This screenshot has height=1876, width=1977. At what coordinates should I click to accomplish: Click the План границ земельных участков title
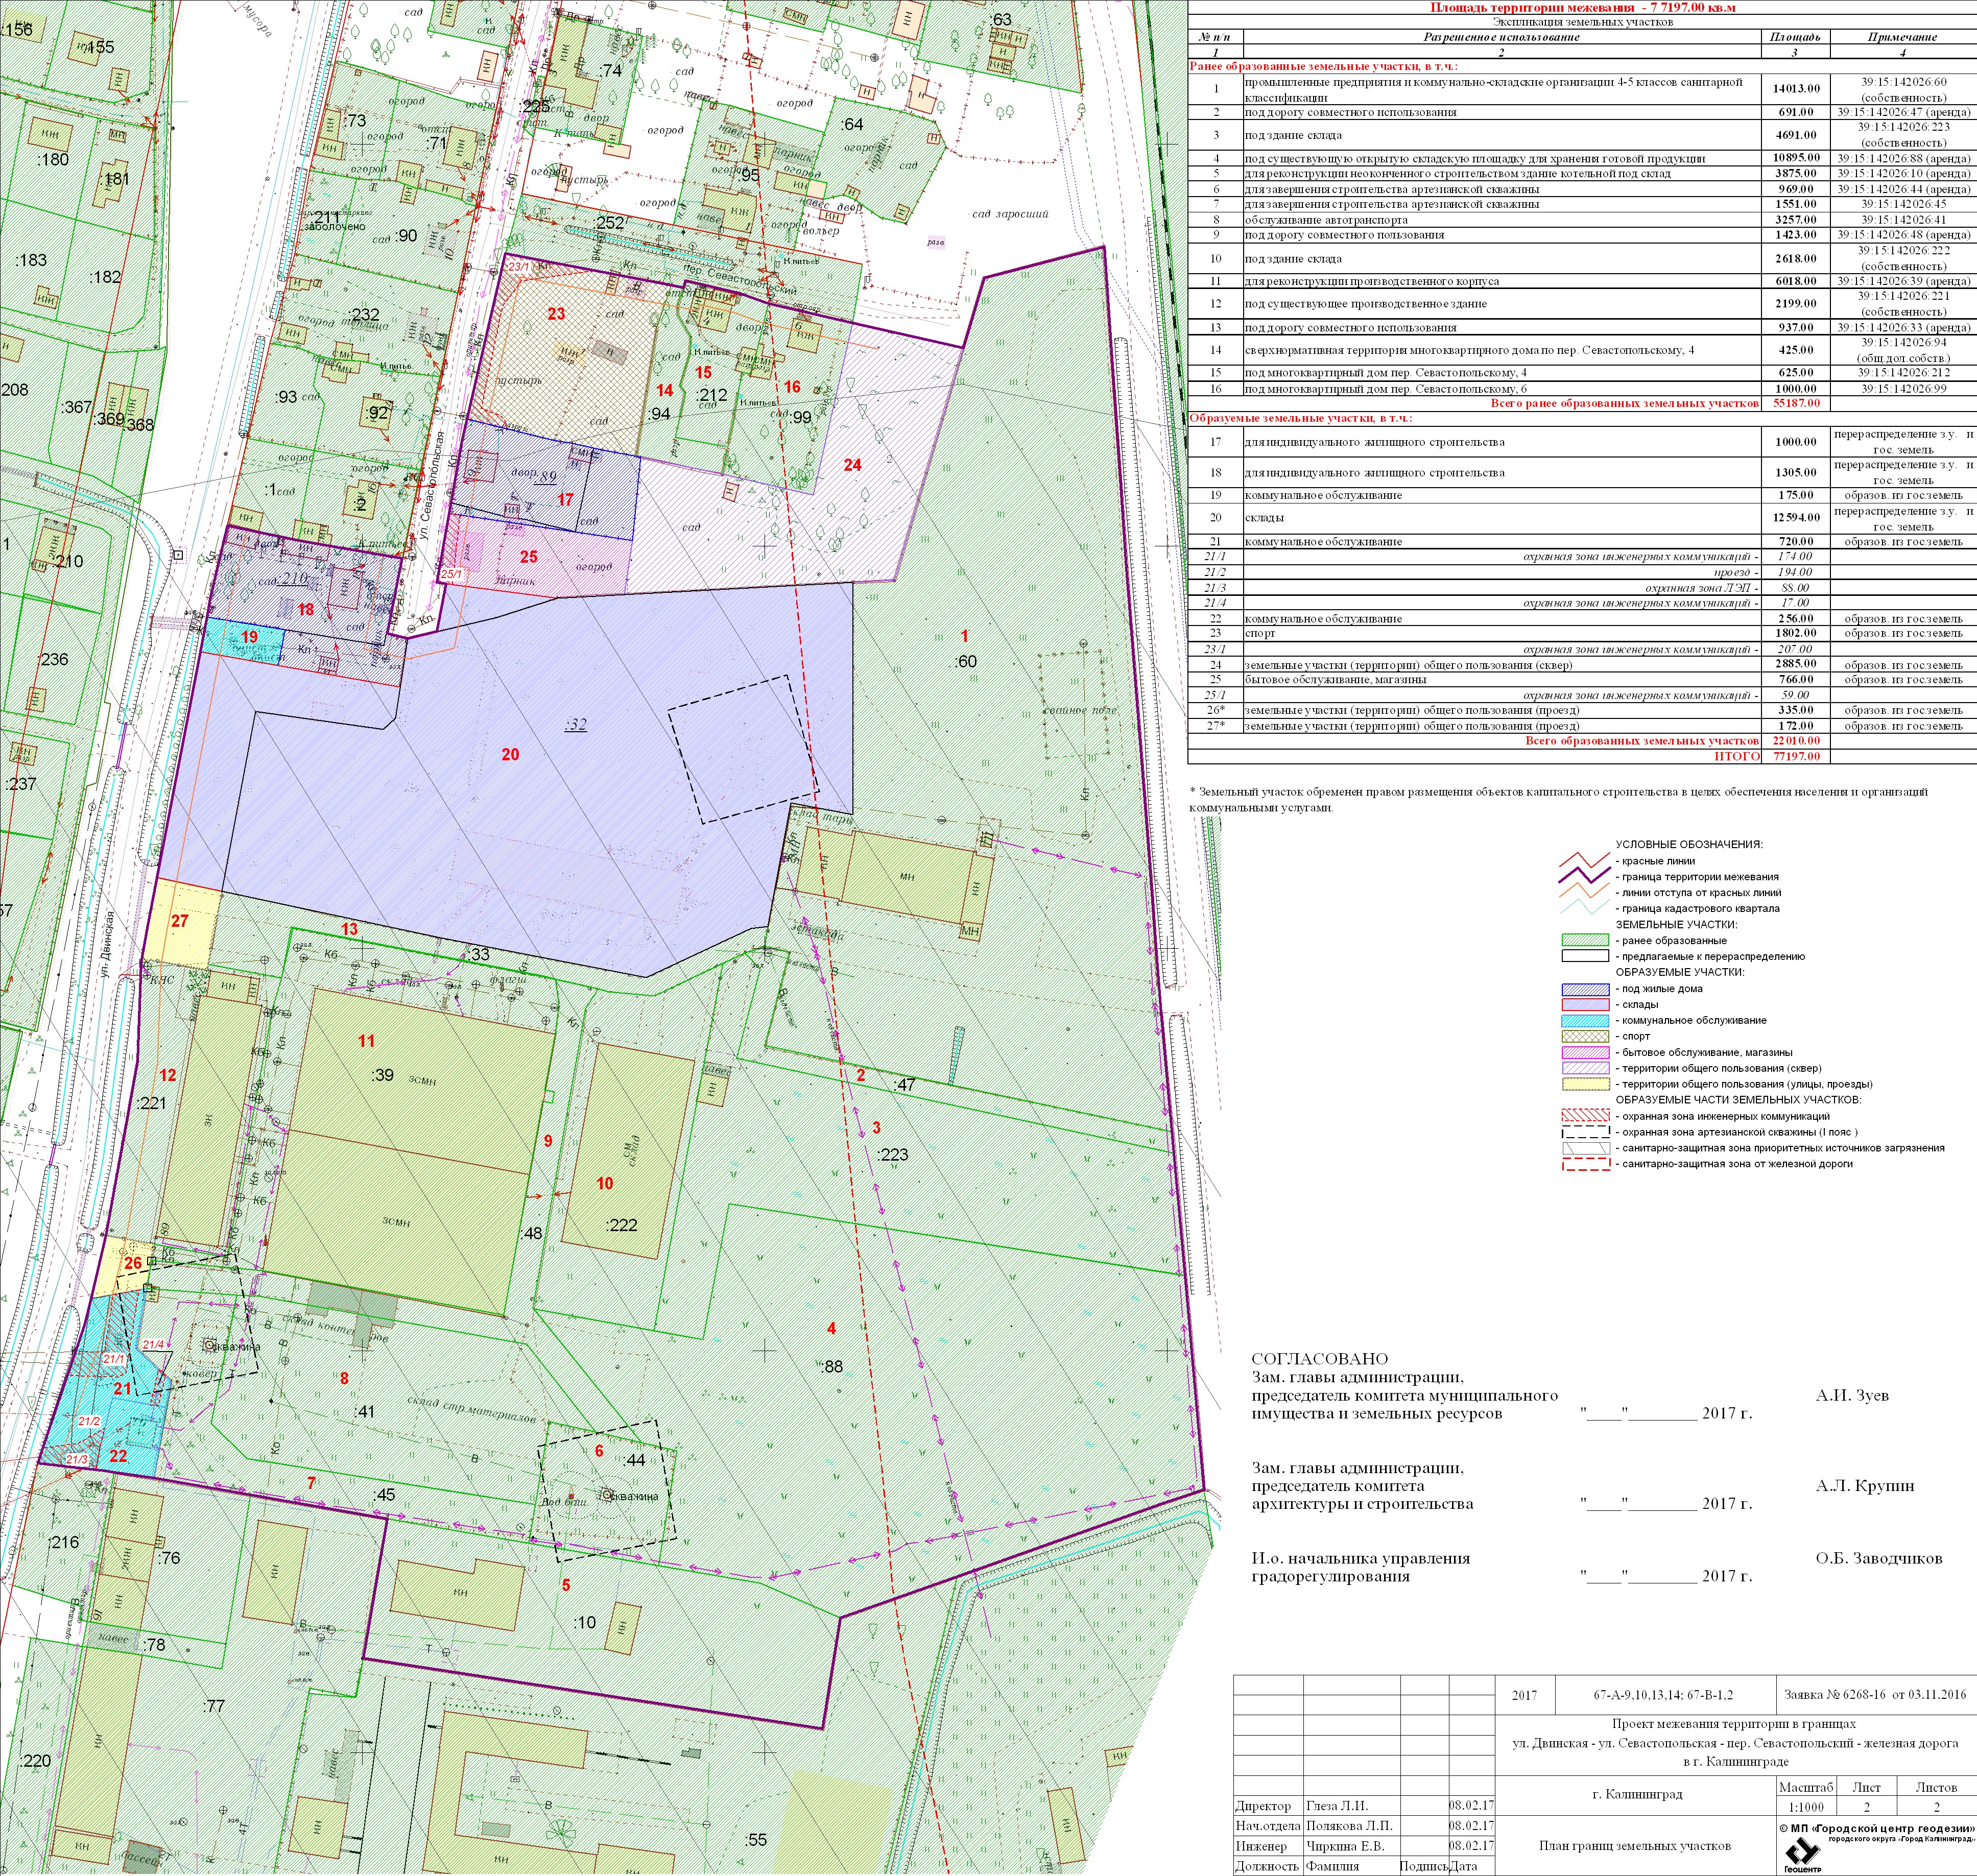tap(1636, 1846)
